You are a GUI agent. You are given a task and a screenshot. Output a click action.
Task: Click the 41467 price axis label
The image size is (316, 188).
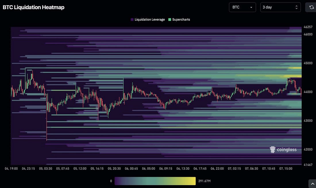pyautogui.click(x=308, y=165)
